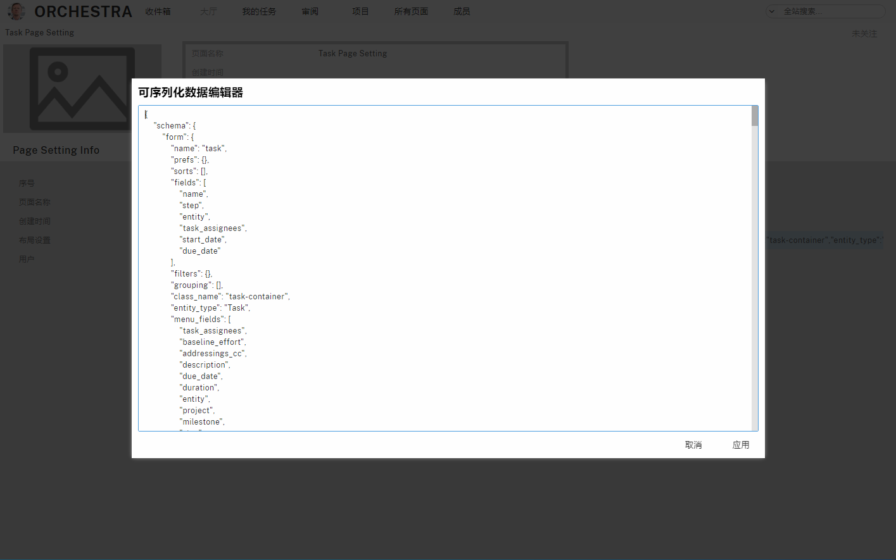Click the page thumbnail placeholder image
The height and width of the screenshot is (560, 896).
coord(82,89)
